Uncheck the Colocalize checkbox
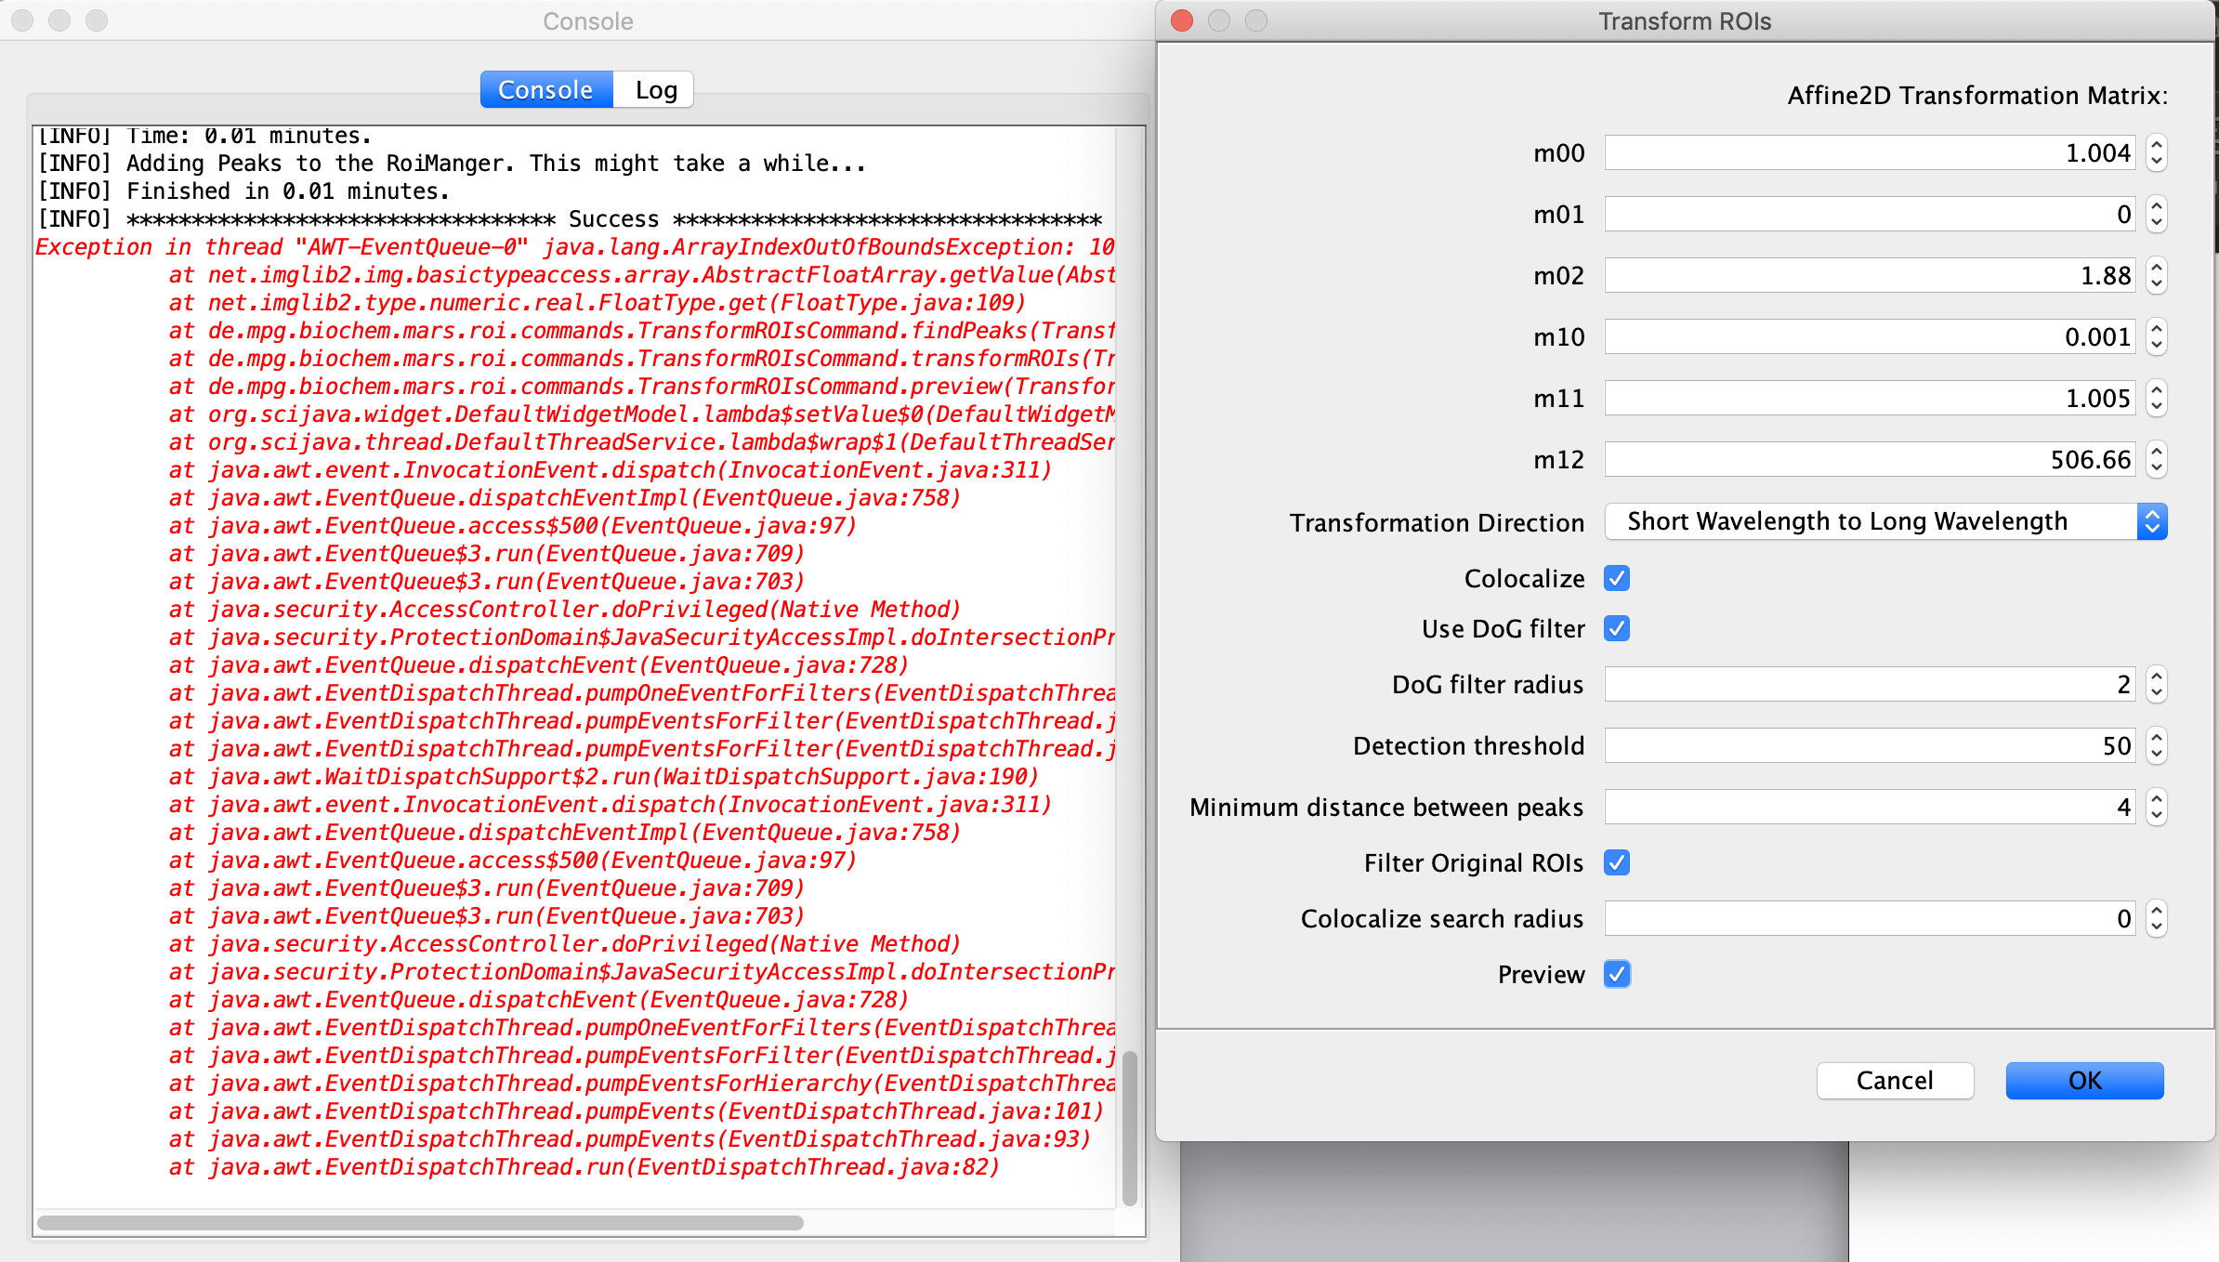Screen dimensions: 2219x1262 (1617, 578)
